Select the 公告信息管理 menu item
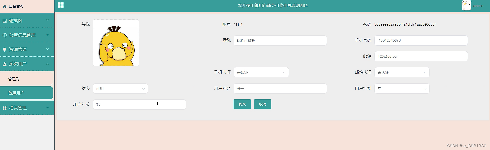 pyautogui.click(x=27, y=35)
